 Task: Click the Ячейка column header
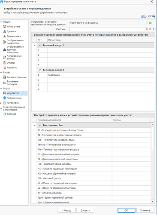coord(131,120)
